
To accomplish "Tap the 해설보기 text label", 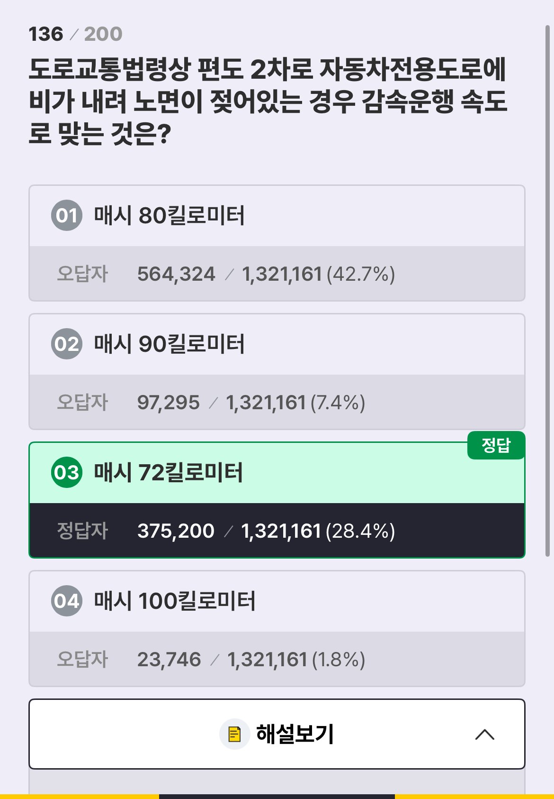I will pyautogui.click(x=295, y=734).
